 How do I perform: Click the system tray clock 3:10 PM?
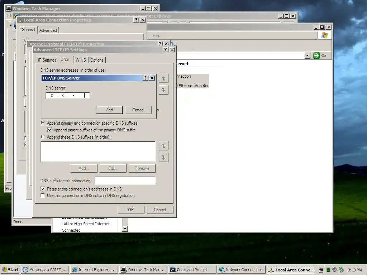click(354, 270)
